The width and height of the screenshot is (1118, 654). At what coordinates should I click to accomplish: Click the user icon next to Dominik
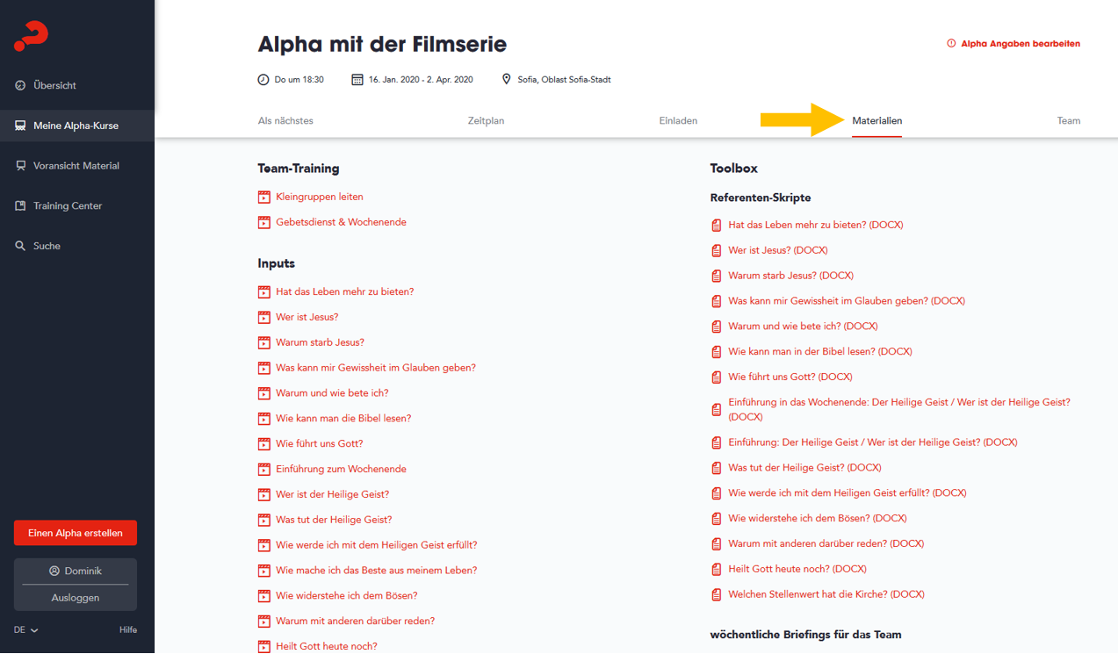tap(54, 571)
